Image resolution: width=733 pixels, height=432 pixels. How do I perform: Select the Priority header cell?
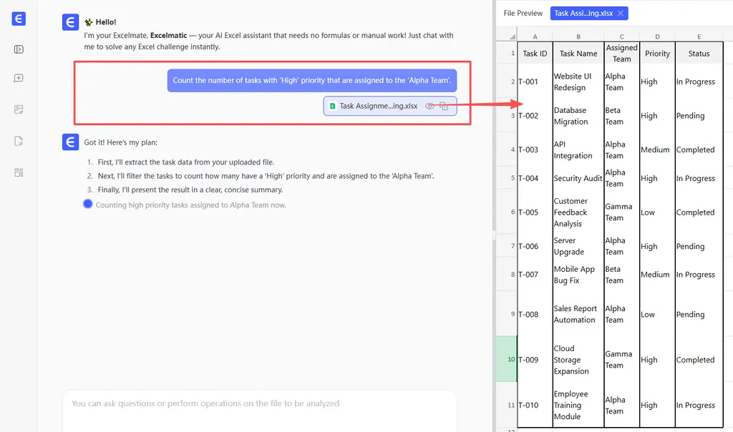[x=657, y=53]
